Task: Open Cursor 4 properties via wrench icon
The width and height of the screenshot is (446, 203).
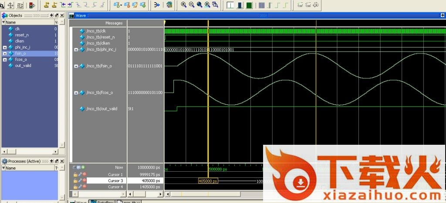Action: point(80,186)
